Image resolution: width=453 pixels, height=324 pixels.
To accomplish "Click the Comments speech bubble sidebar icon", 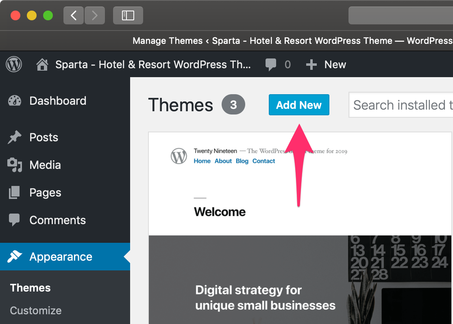I will [x=15, y=220].
